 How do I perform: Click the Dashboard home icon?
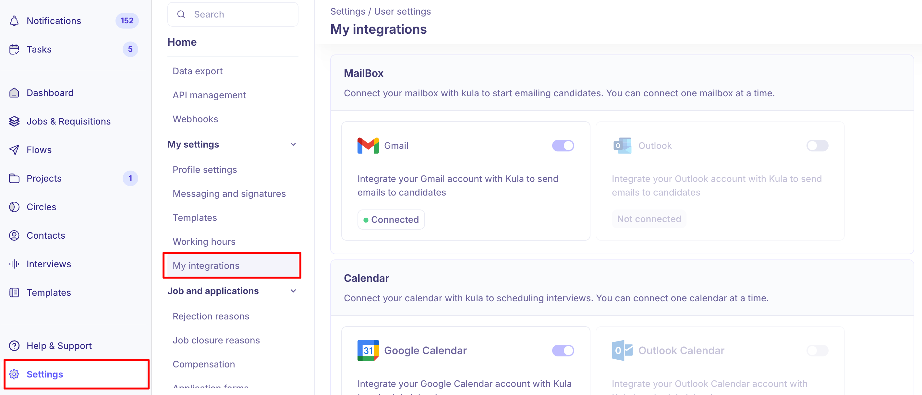[x=14, y=93]
